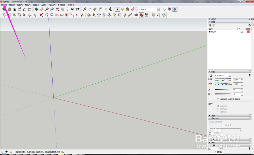Open the layers panel details flyout arrow

point(249,25)
